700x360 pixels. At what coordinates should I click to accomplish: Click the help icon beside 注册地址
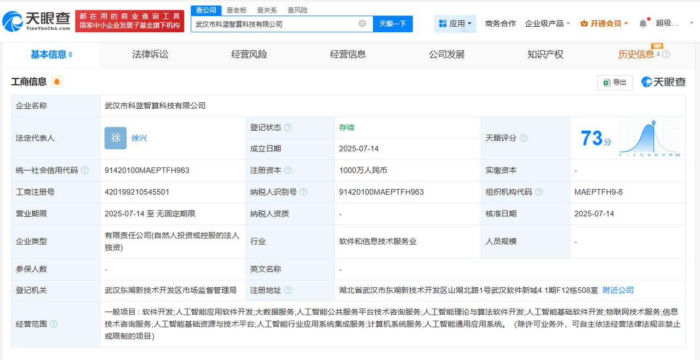[288, 291]
